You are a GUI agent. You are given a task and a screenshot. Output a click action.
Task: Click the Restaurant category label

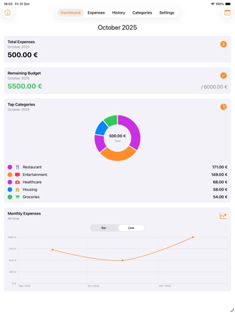pos(32,167)
